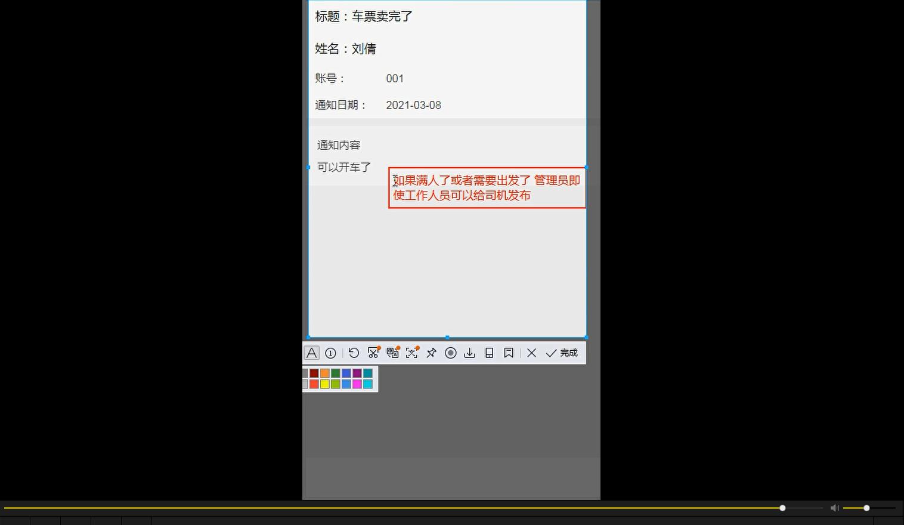Screen dimensions: 904x525
Task: Toggle pin screenshot to screen
Action: (431, 353)
